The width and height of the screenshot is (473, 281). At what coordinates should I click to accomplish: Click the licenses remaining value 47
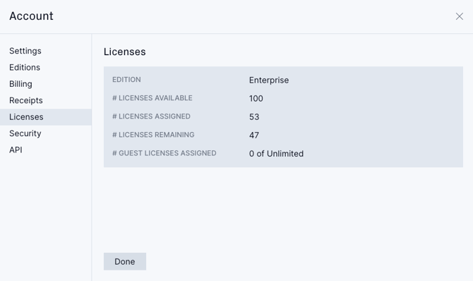tap(254, 136)
